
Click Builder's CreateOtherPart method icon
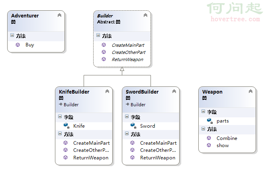[x=104, y=52]
